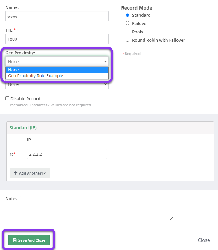
Task: Click the Close link
Action: (x=204, y=240)
